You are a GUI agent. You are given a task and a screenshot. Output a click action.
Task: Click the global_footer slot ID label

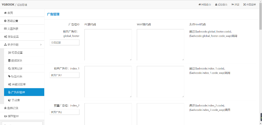click(x=71, y=36)
